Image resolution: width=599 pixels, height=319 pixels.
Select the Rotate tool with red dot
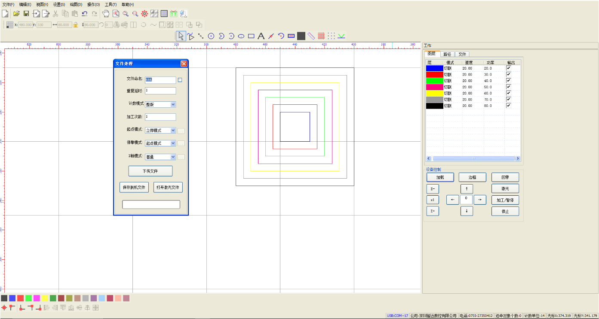pyautogui.click(x=281, y=36)
